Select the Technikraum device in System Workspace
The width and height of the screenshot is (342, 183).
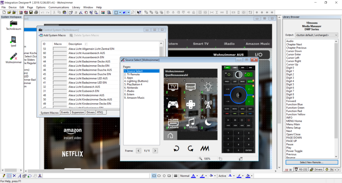click(x=13, y=25)
